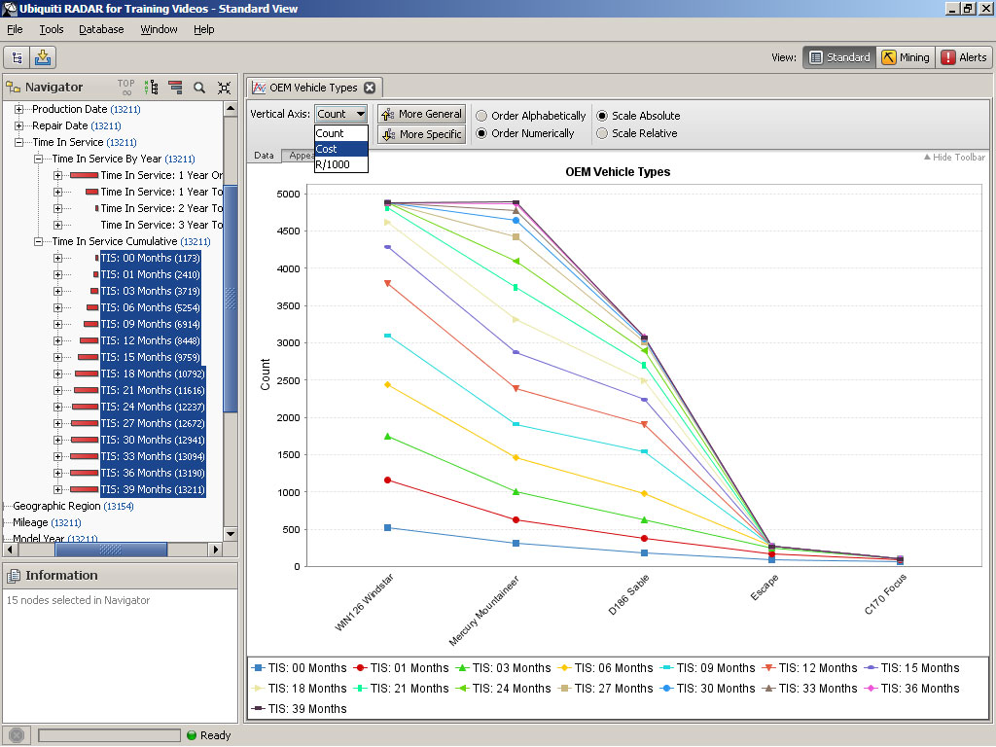Image resolution: width=996 pixels, height=747 pixels.
Task: Click the Hide Toolbar link
Action: (955, 157)
